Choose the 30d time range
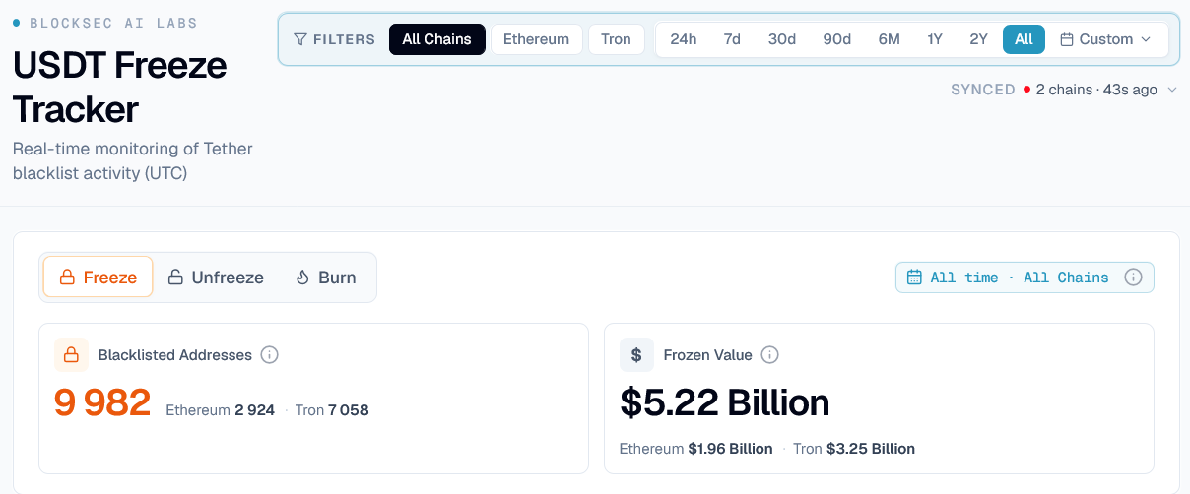 point(782,39)
